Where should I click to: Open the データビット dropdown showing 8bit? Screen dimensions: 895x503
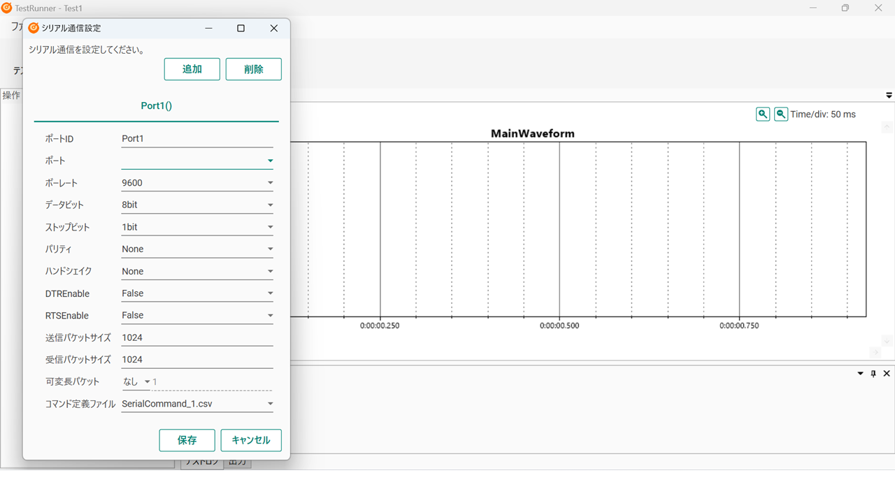click(270, 205)
